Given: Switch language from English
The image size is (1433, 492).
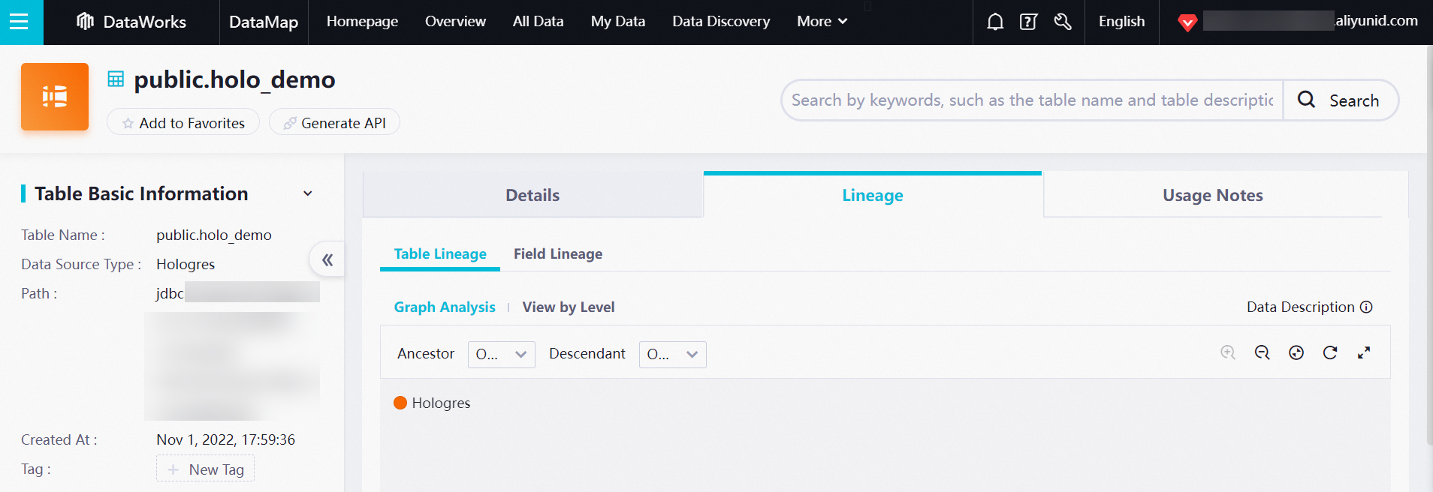Looking at the screenshot, I should point(1121,22).
